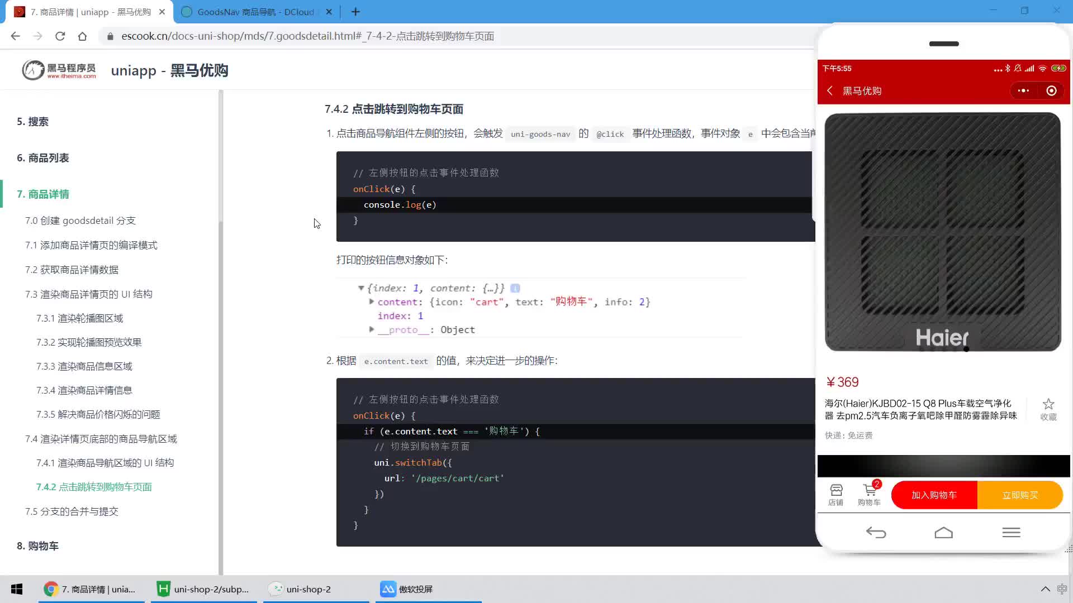This screenshot has height=603, width=1073.
Task: Open the 8. 购物车 chapter
Action: click(x=37, y=546)
